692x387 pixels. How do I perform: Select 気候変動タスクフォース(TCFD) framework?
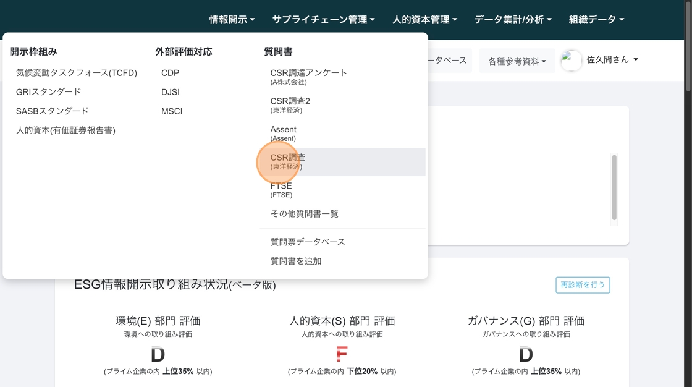click(x=77, y=73)
